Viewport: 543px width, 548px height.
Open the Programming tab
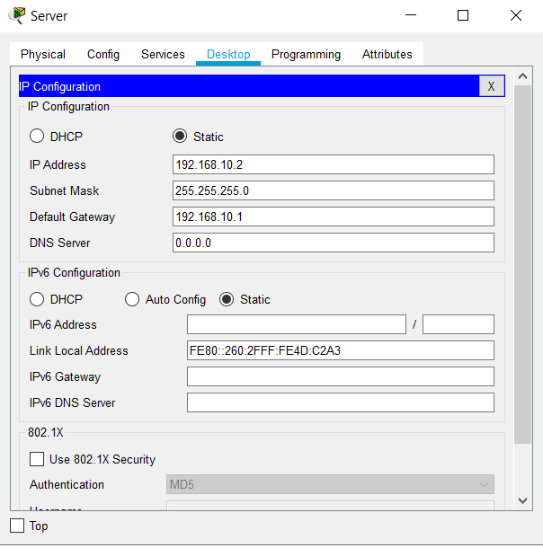click(x=306, y=55)
